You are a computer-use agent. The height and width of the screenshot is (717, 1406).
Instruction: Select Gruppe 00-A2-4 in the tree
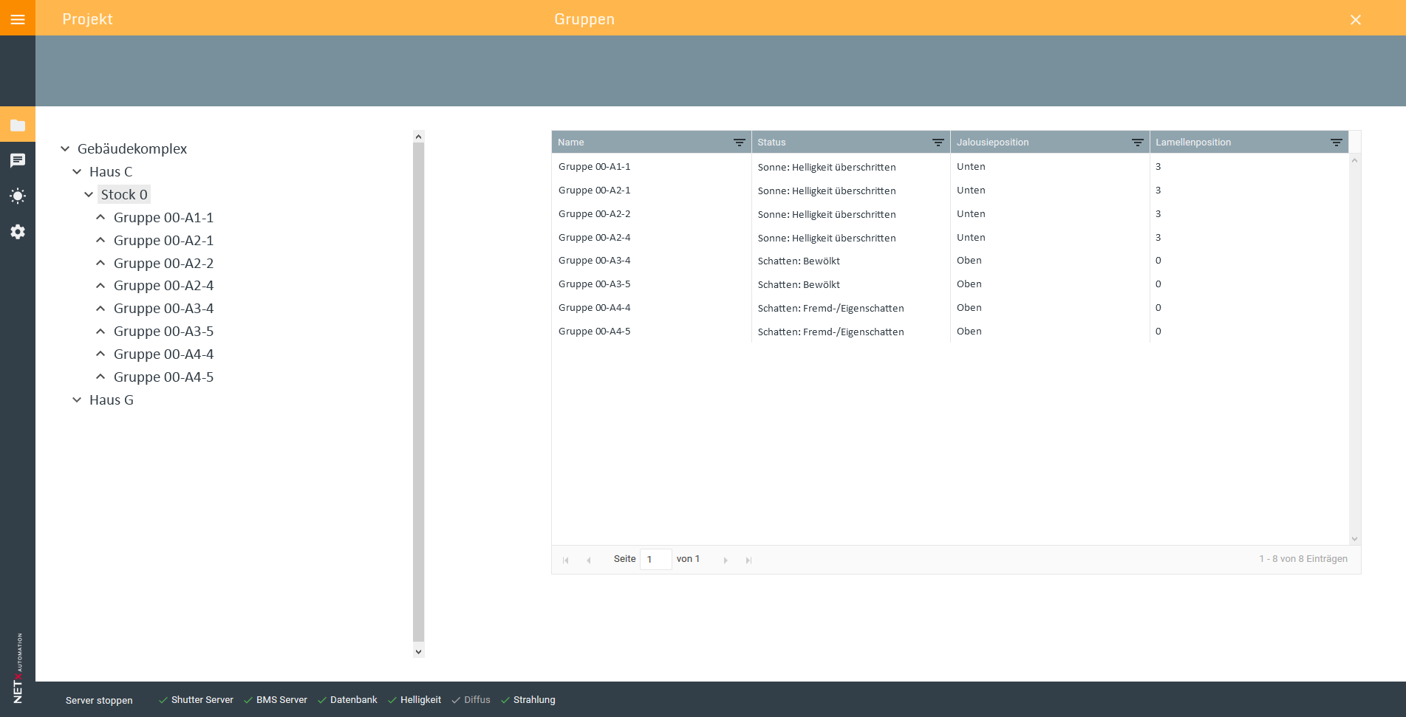(x=163, y=286)
